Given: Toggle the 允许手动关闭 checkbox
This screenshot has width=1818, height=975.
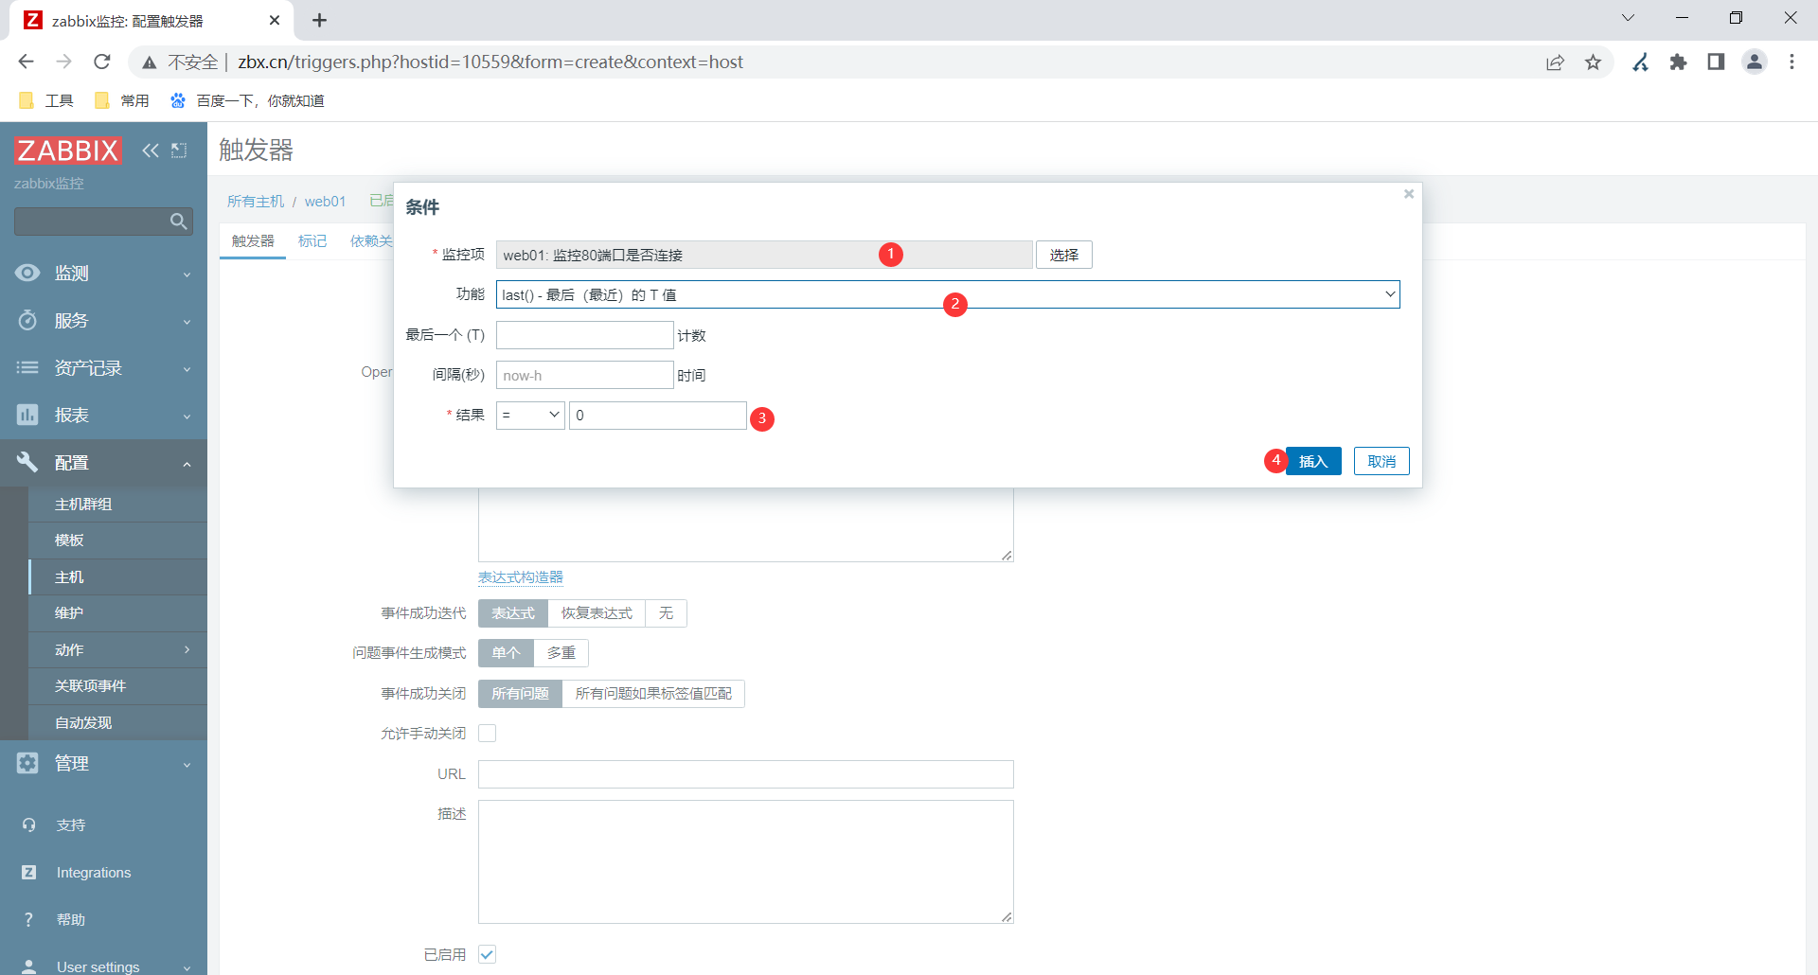Looking at the screenshot, I should click(487, 734).
